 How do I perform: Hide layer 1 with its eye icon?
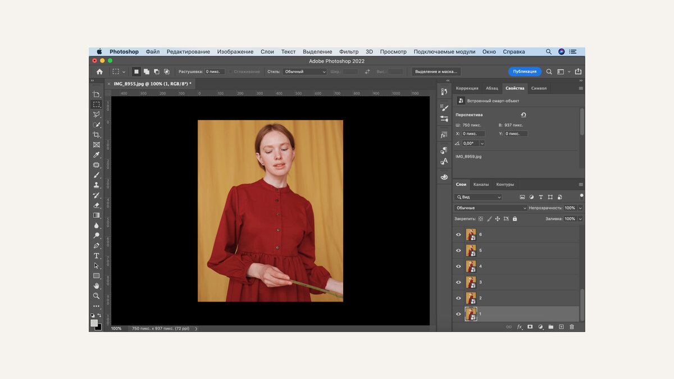[458, 314]
